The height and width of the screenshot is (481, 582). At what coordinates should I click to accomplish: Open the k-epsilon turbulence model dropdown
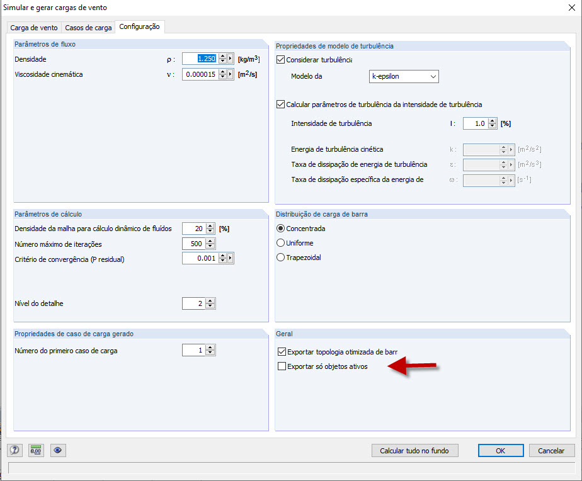(x=404, y=76)
